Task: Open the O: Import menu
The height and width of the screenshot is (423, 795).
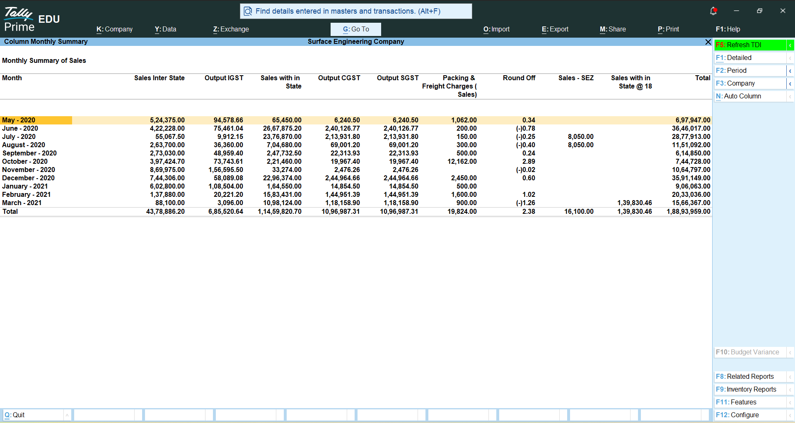Action: tap(496, 29)
